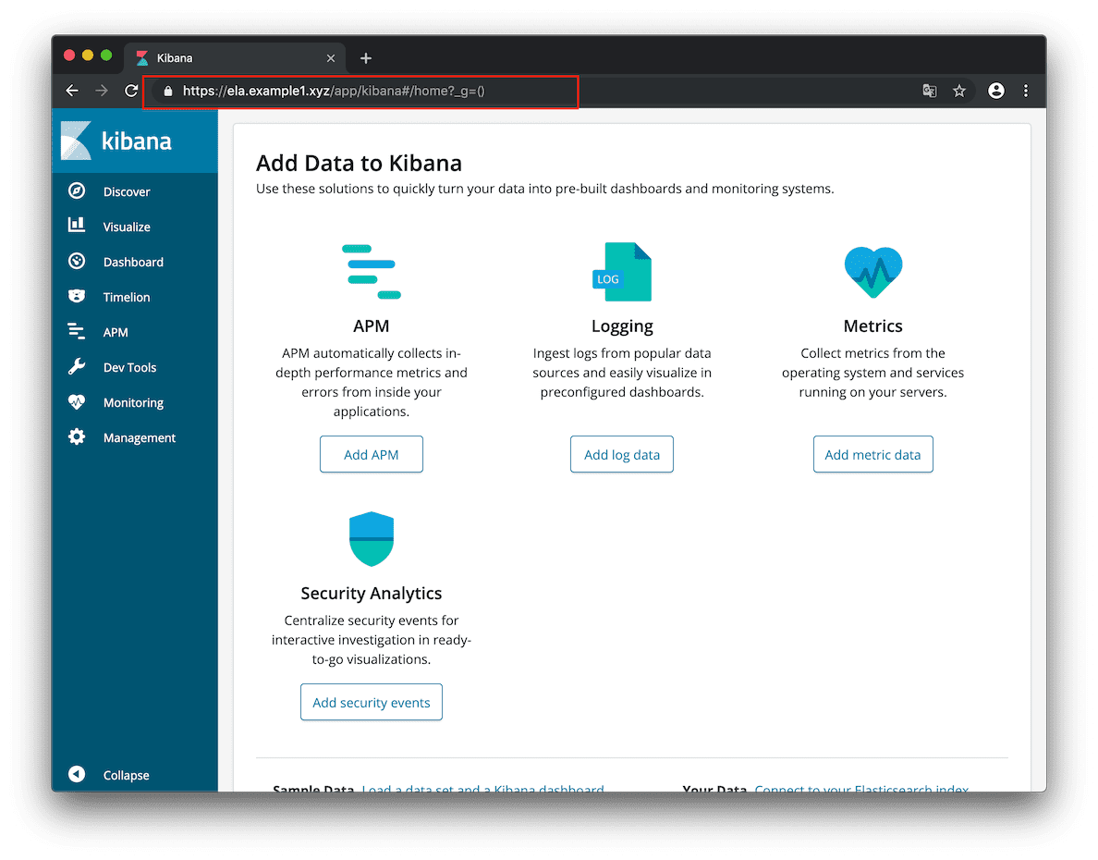Close window with red traffic light

click(69, 55)
